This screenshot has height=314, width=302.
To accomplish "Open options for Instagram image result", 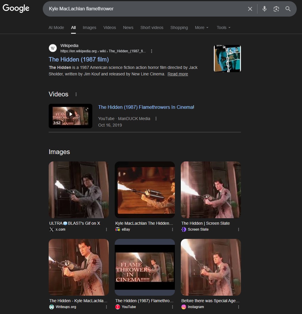I will point(239,307).
